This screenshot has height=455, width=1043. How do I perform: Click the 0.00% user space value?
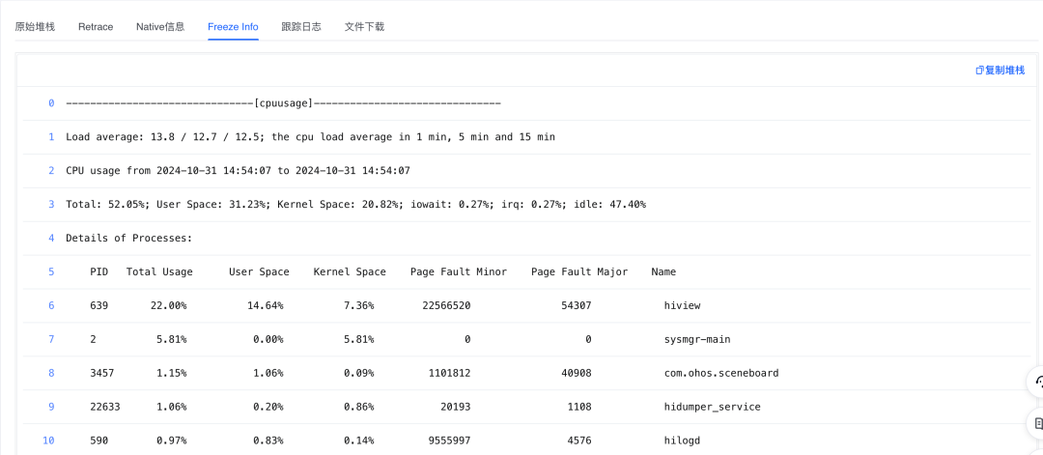[268, 339]
